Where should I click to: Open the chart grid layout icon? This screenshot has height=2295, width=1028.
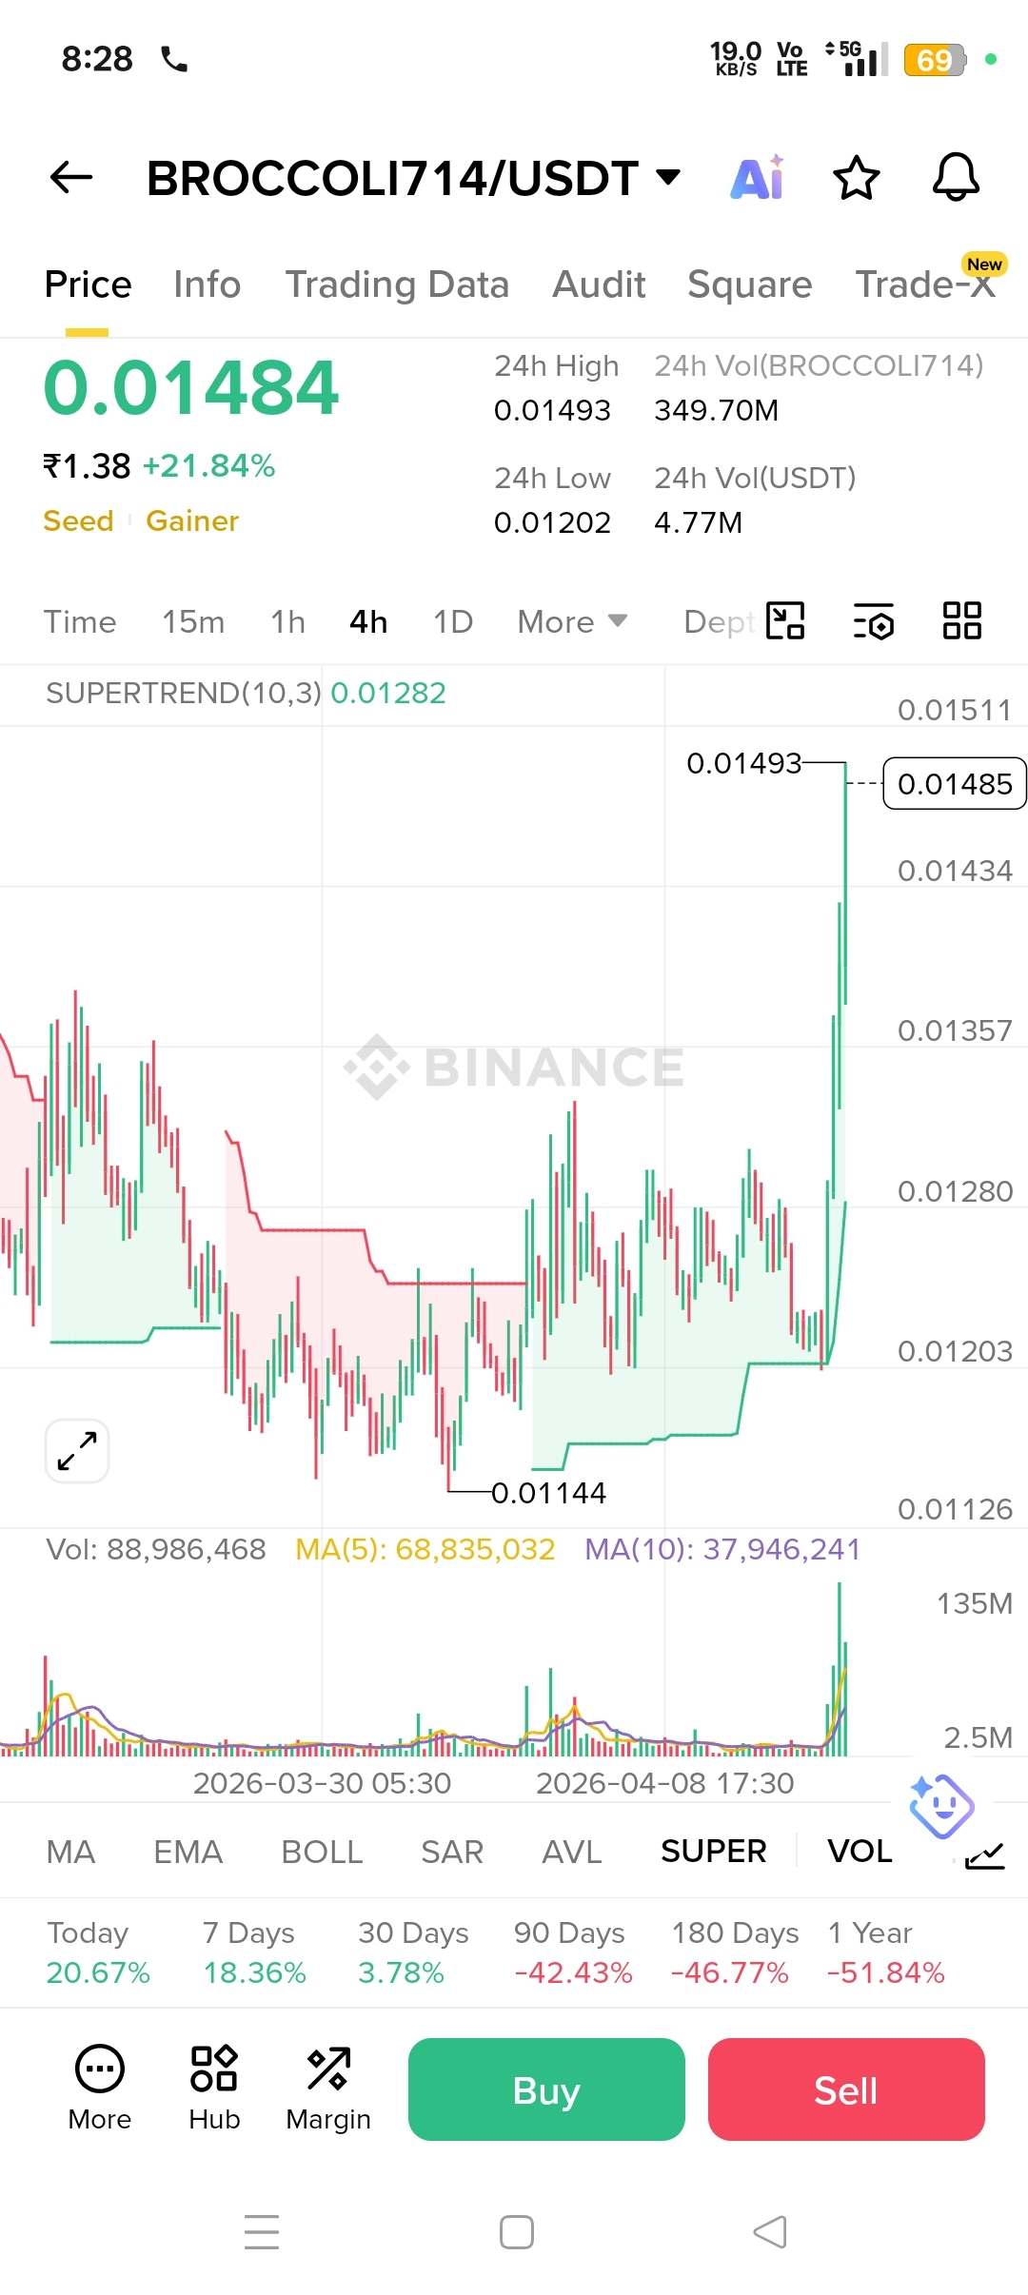(x=961, y=621)
